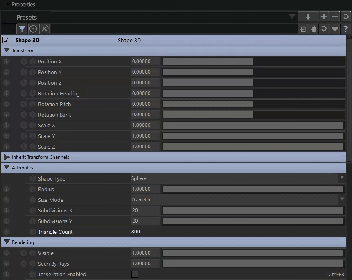Screen dimensions: 352x280
Task: Click the Subdivisions Y slider bar
Action: (253, 221)
